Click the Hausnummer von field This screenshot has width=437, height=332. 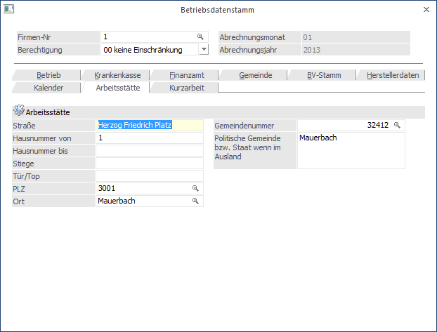(x=149, y=138)
